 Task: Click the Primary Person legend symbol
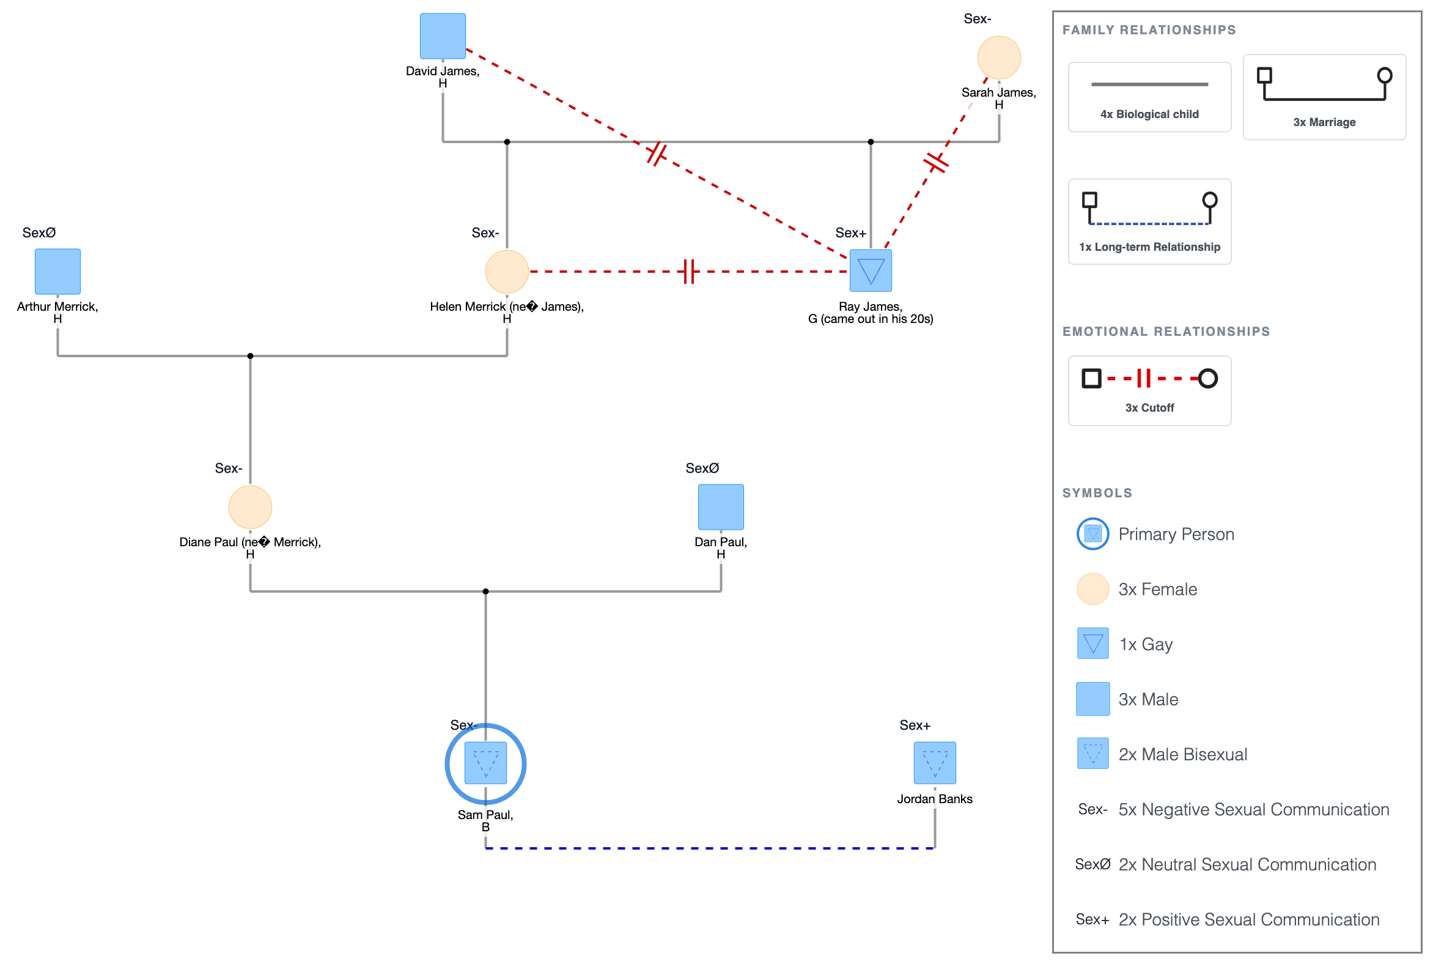(x=1092, y=533)
